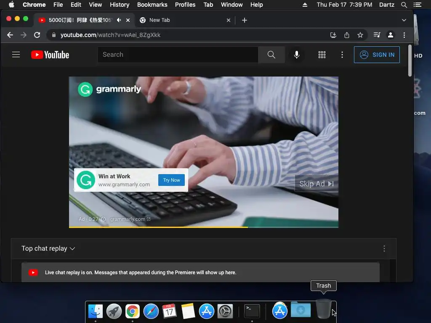Skip the Grammarly ad

tap(317, 184)
